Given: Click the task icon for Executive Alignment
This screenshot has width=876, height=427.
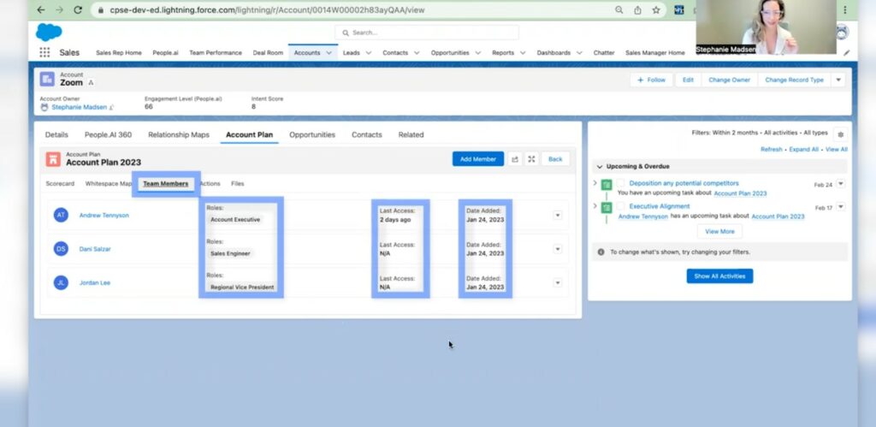Looking at the screenshot, I should (x=607, y=207).
